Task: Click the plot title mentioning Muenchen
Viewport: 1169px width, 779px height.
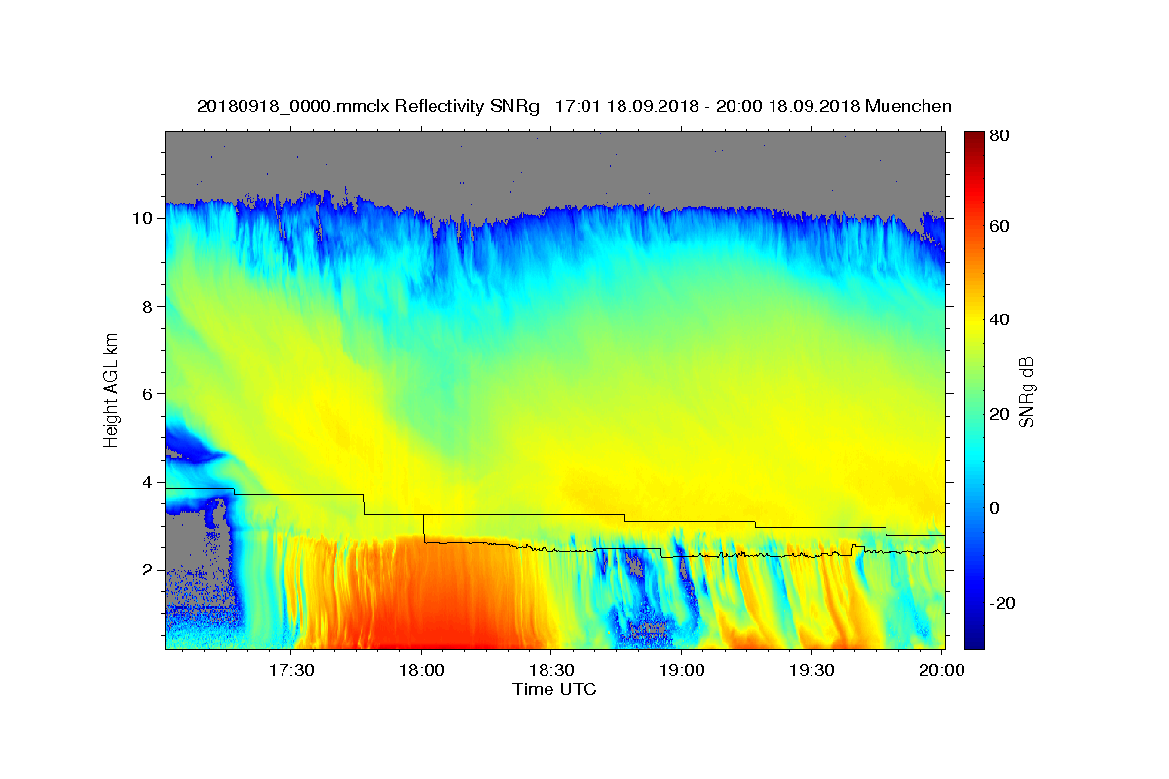Action: tap(574, 106)
